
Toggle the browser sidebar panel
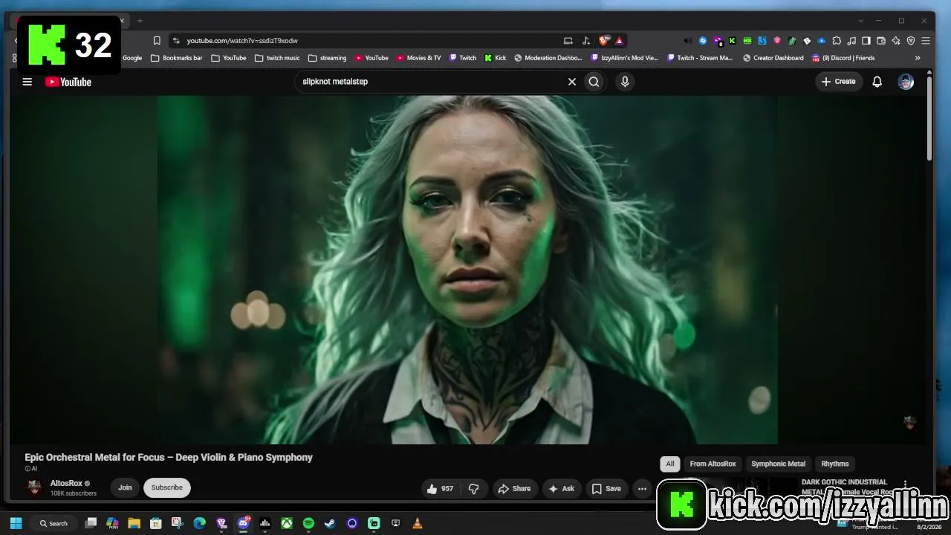coord(866,41)
